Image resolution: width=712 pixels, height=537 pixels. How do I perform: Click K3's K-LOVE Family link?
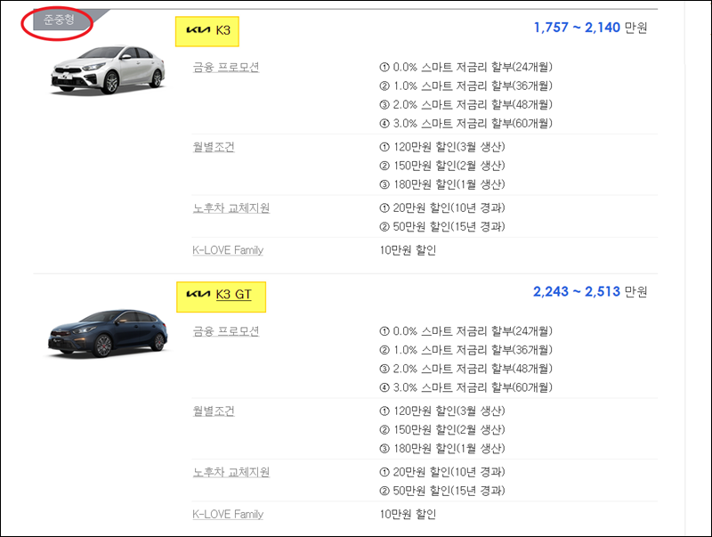click(228, 250)
